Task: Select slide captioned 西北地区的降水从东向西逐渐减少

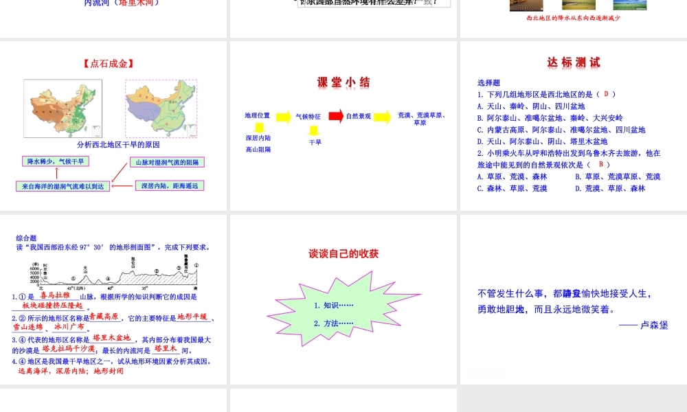Action: pos(574,19)
